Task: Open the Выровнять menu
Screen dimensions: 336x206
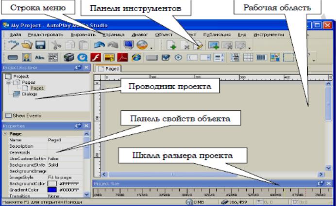Action: [x=83, y=34]
